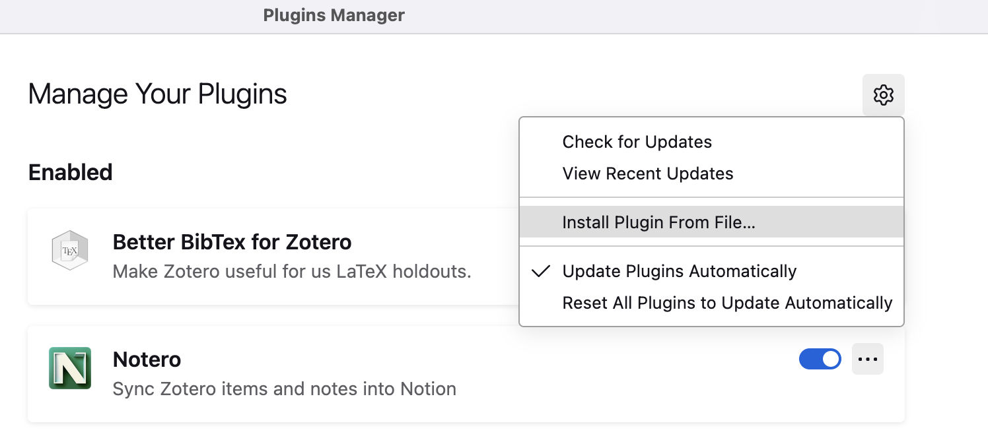Viewport: 988px width, 442px height.
Task: Click the Better BibTex for Zotero title
Action: pos(232,242)
